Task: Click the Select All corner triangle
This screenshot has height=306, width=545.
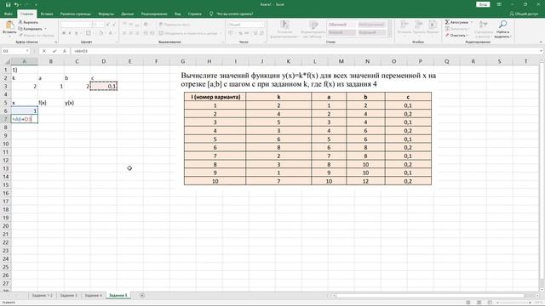Action: click(7, 61)
